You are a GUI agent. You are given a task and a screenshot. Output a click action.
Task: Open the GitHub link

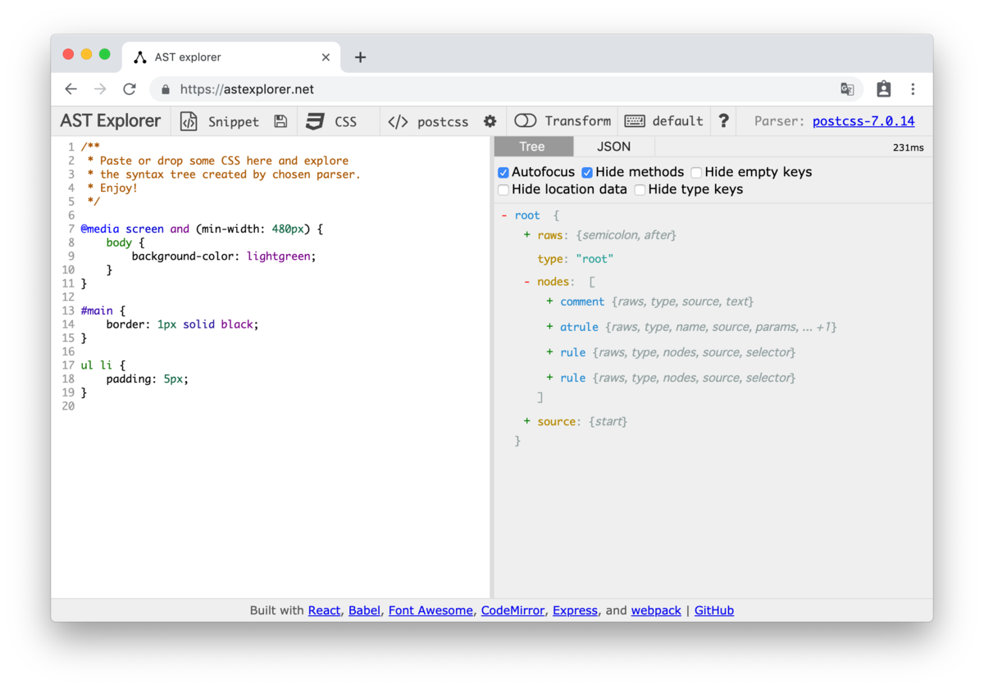pyautogui.click(x=714, y=610)
